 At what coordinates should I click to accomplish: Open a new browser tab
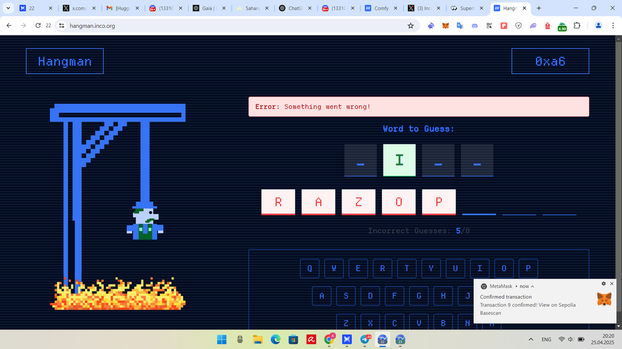coord(539,8)
